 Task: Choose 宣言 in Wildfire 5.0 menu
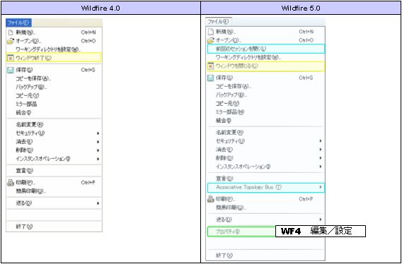pos(224,179)
